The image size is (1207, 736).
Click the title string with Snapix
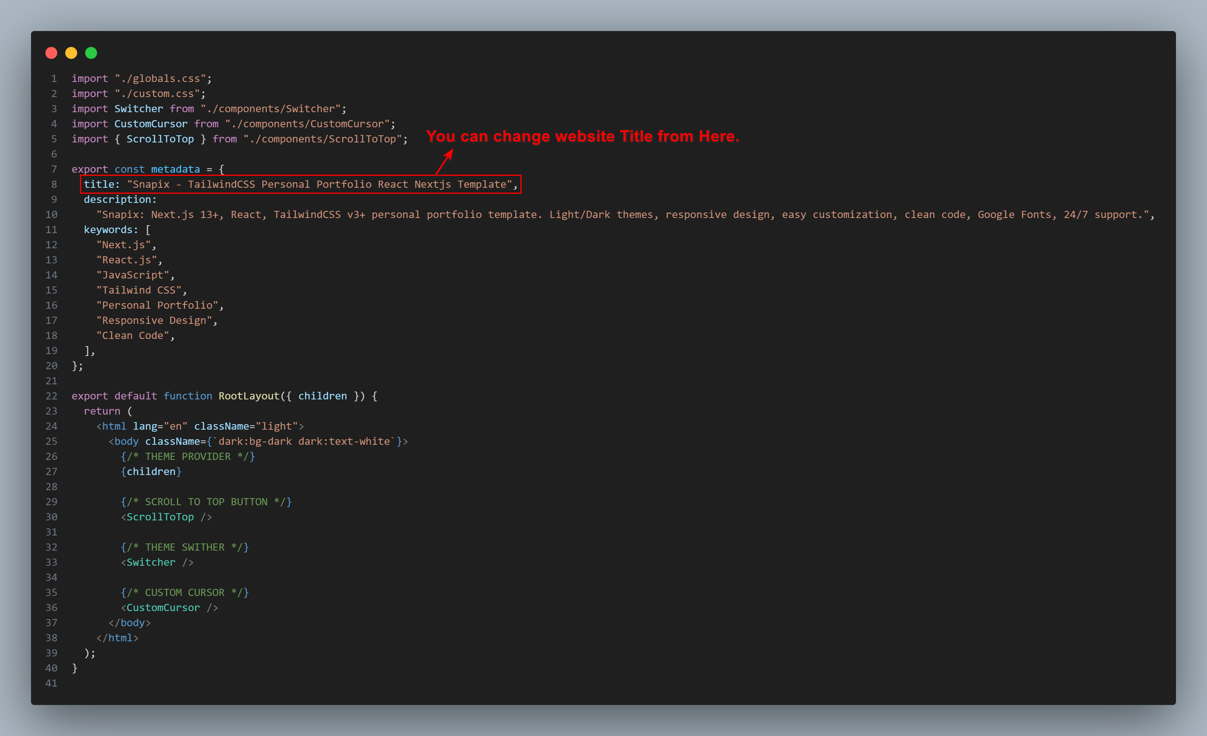pos(319,184)
